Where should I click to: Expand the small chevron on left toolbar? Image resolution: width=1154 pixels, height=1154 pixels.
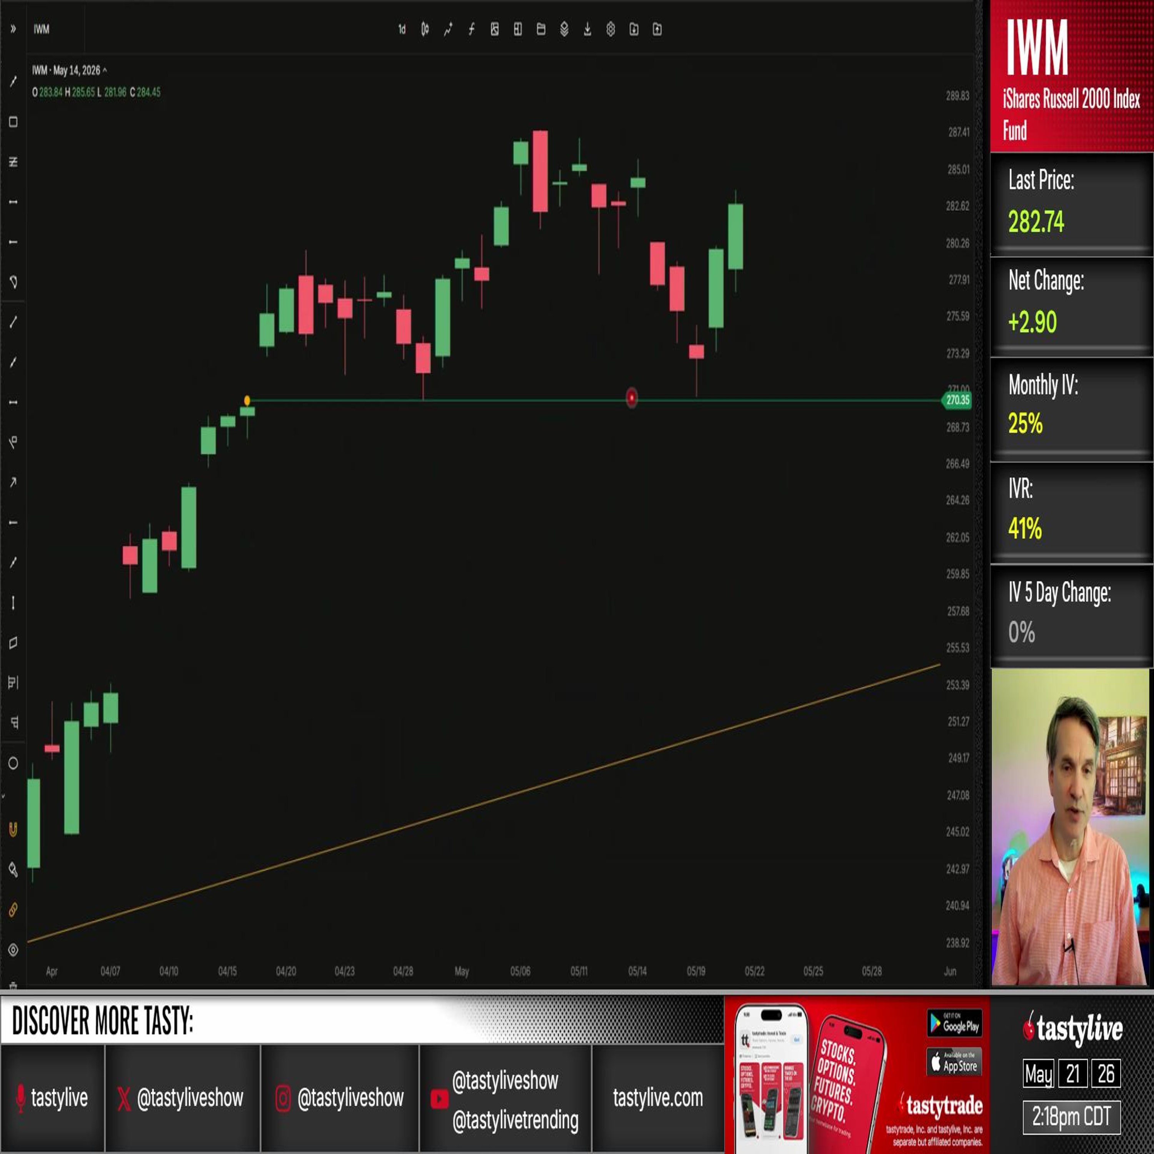[x=3, y=796]
